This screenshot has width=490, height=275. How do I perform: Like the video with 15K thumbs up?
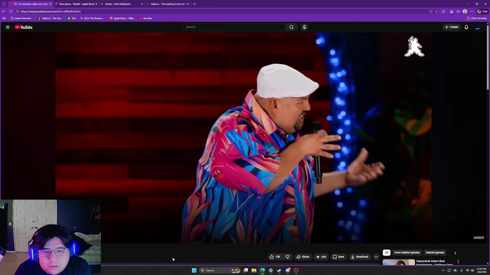275,257
